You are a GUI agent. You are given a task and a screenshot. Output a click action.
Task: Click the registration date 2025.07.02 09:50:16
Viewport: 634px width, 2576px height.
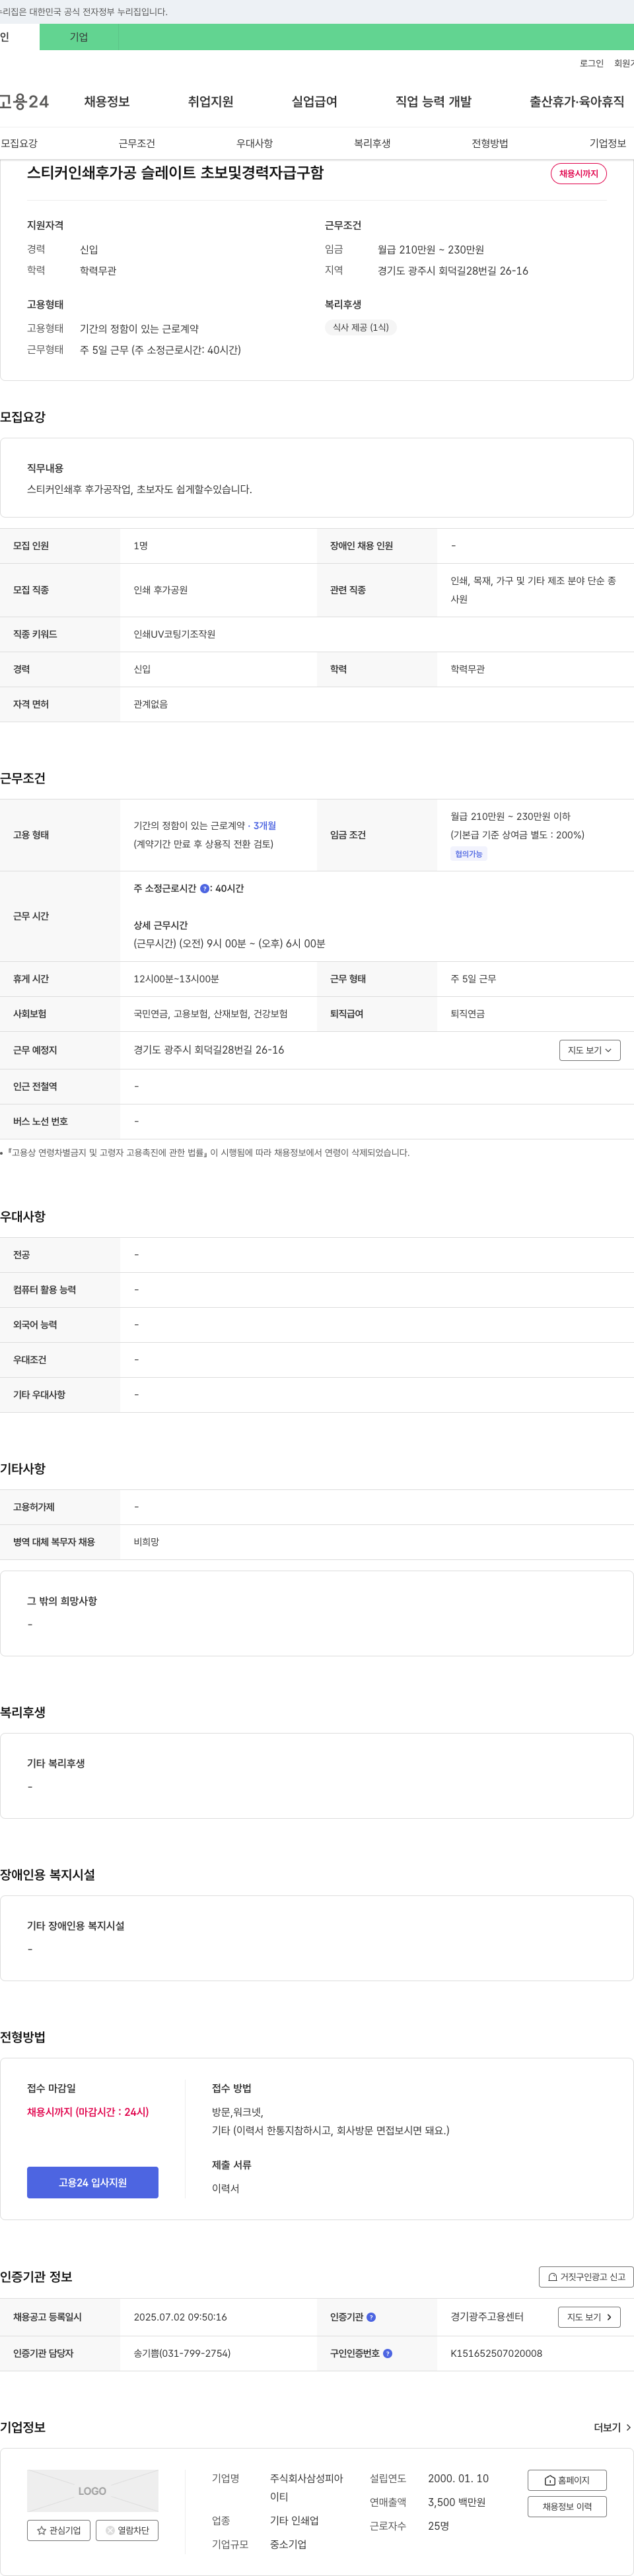pos(181,2317)
